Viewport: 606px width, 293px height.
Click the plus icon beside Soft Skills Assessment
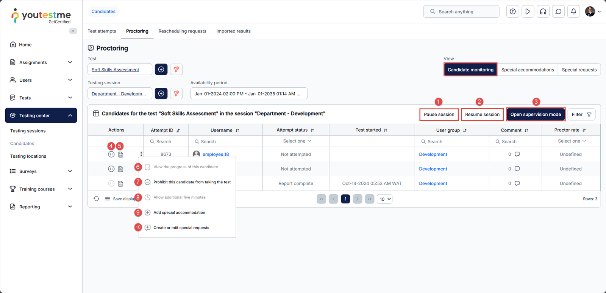click(161, 70)
